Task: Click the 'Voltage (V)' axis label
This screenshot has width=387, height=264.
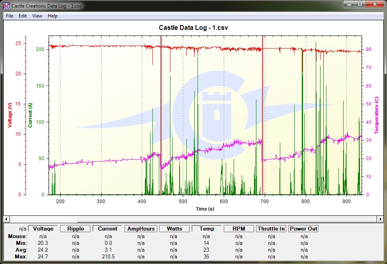Action: click(x=10, y=115)
